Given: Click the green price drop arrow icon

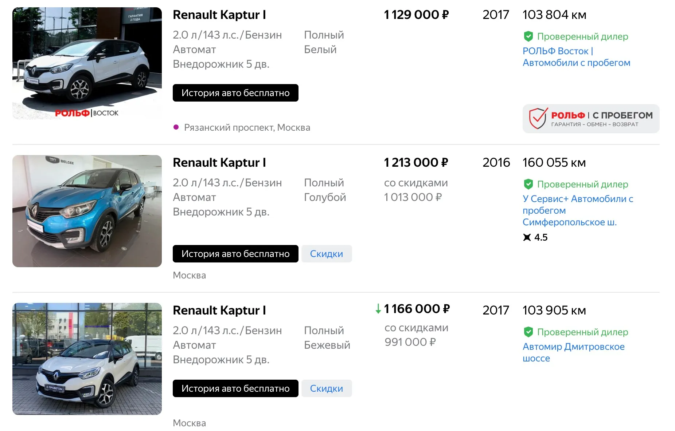Looking at the screenshot, I should pyautogui.click(x=378, y=309).
